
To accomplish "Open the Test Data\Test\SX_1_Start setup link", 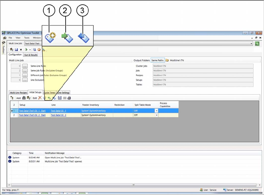I will (x=32, y=111).
